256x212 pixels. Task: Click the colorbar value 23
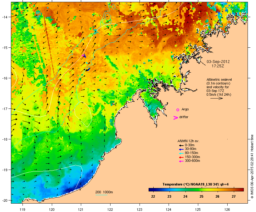pyautogui.click(x=169, y=196)
